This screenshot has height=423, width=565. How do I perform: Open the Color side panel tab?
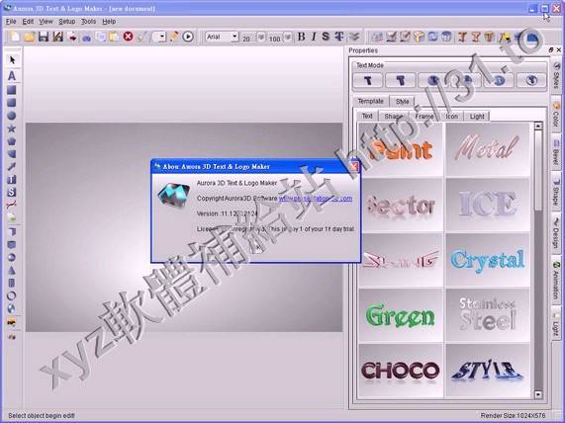tap(557, 116)
